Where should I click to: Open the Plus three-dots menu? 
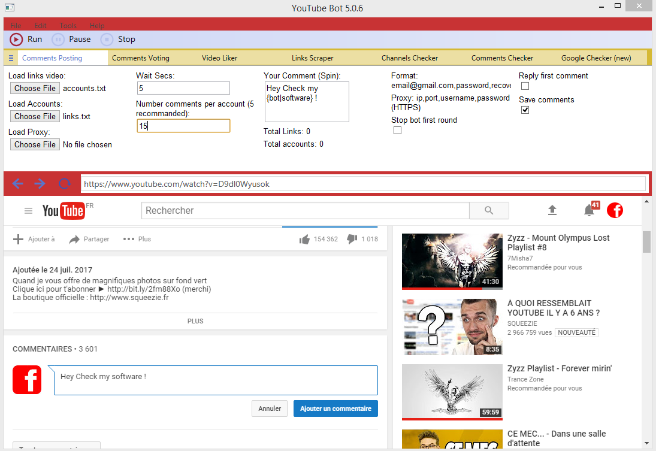[x=128, y=239]
